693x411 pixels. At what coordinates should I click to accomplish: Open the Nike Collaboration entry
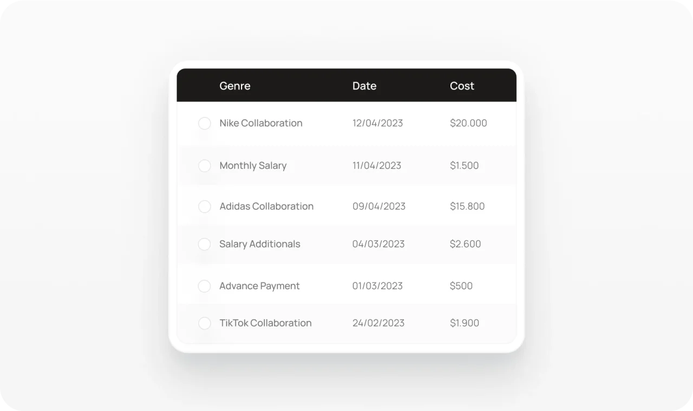(261, 123)
